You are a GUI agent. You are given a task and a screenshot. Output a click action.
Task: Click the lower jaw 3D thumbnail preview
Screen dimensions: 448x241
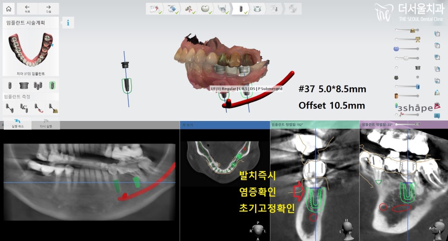pyautogui.click(x=30, y=50)
